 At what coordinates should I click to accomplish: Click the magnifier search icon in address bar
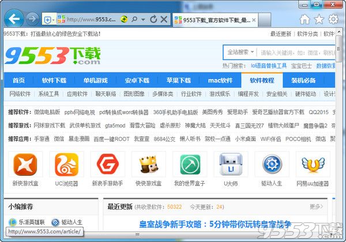coord(134,20)
